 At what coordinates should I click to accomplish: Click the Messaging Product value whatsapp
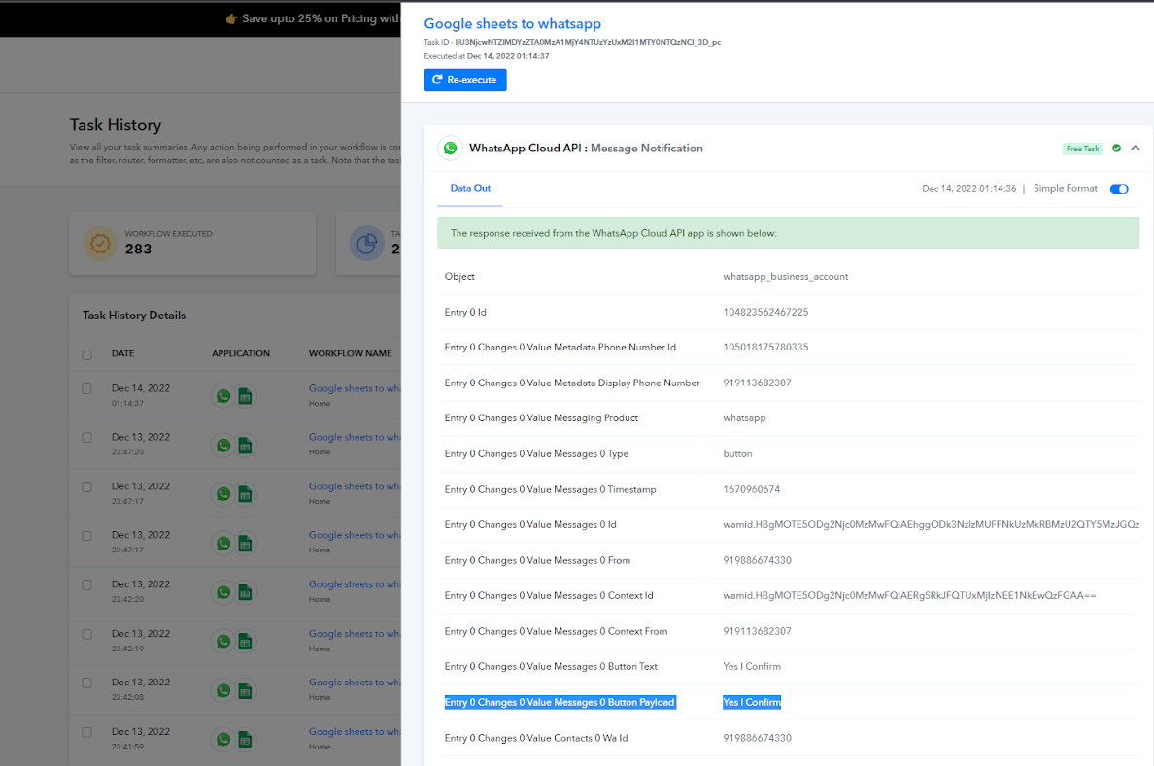point(744,418)
